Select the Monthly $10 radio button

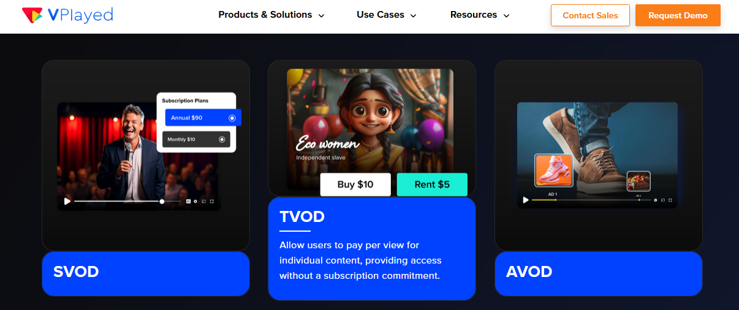[x=222, y=139]
